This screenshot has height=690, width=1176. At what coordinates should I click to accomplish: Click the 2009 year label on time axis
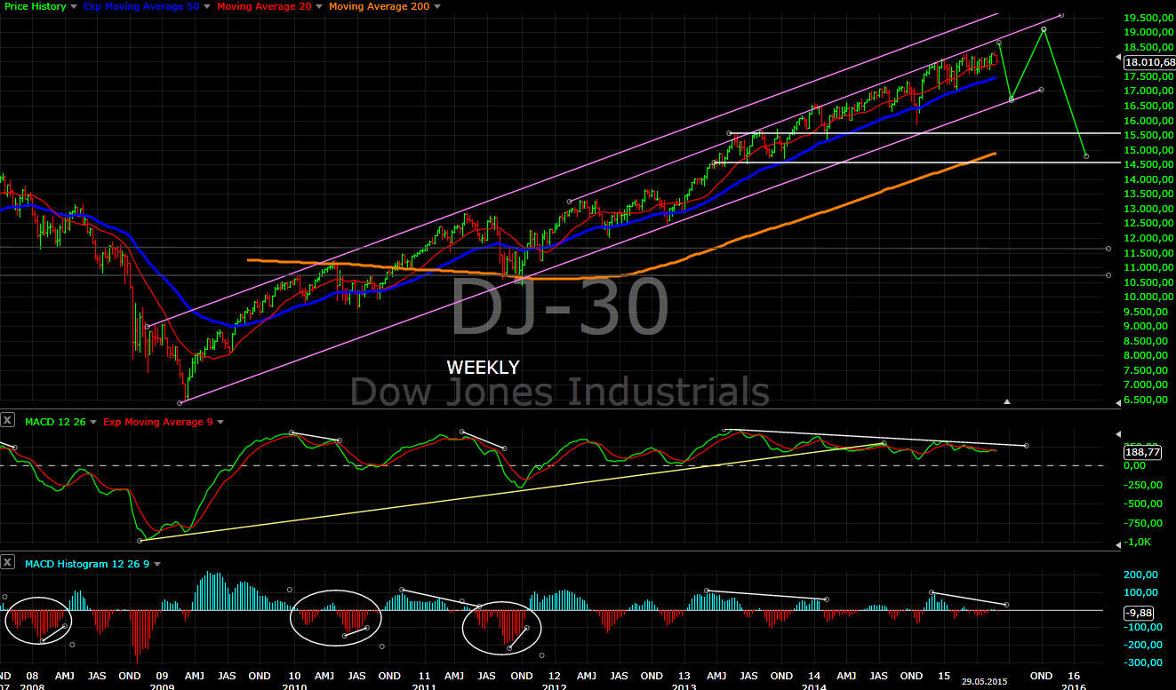point(160,686)
